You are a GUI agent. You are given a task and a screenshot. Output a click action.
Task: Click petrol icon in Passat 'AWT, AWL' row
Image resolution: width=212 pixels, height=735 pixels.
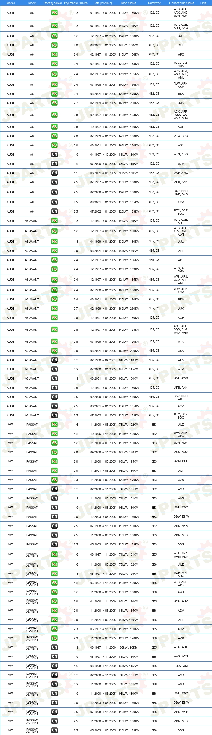coord(54,443)
